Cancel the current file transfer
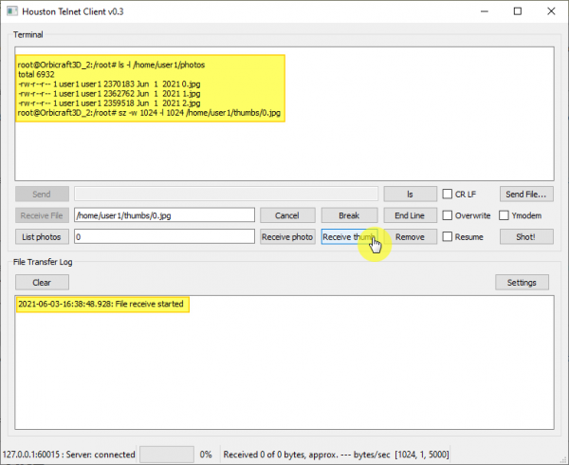The image size is (569, 465). (286, 215)
